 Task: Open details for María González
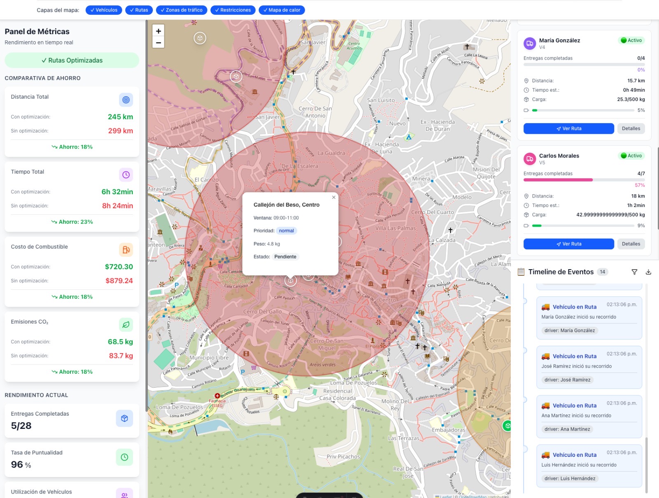[x=631, y=128]
